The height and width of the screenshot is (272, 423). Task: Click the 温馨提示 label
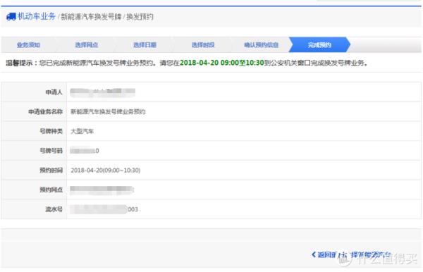pyautogui.click(x=19, y=63)
